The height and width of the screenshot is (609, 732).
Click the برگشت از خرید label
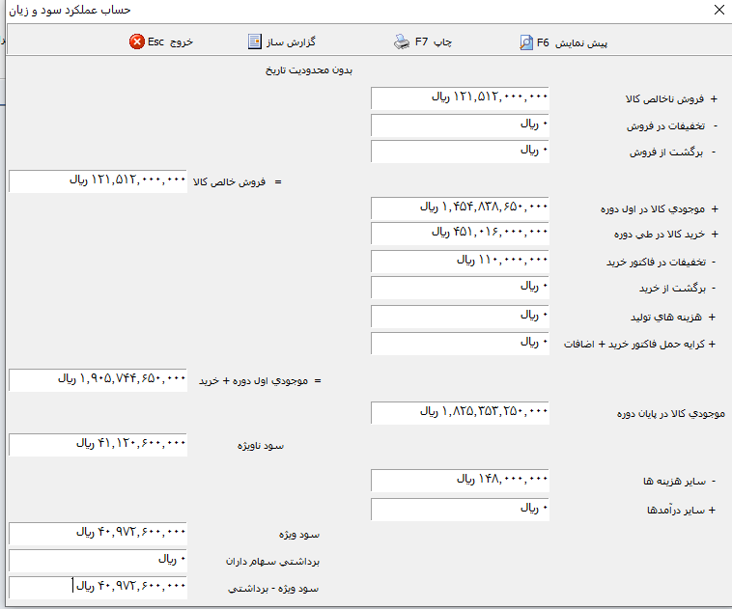(x=673, y=289)
